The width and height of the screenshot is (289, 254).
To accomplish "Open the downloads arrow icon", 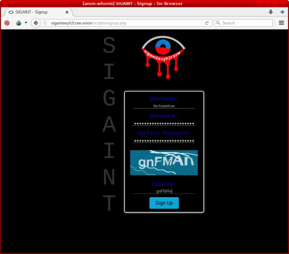I will click(271, 12).
